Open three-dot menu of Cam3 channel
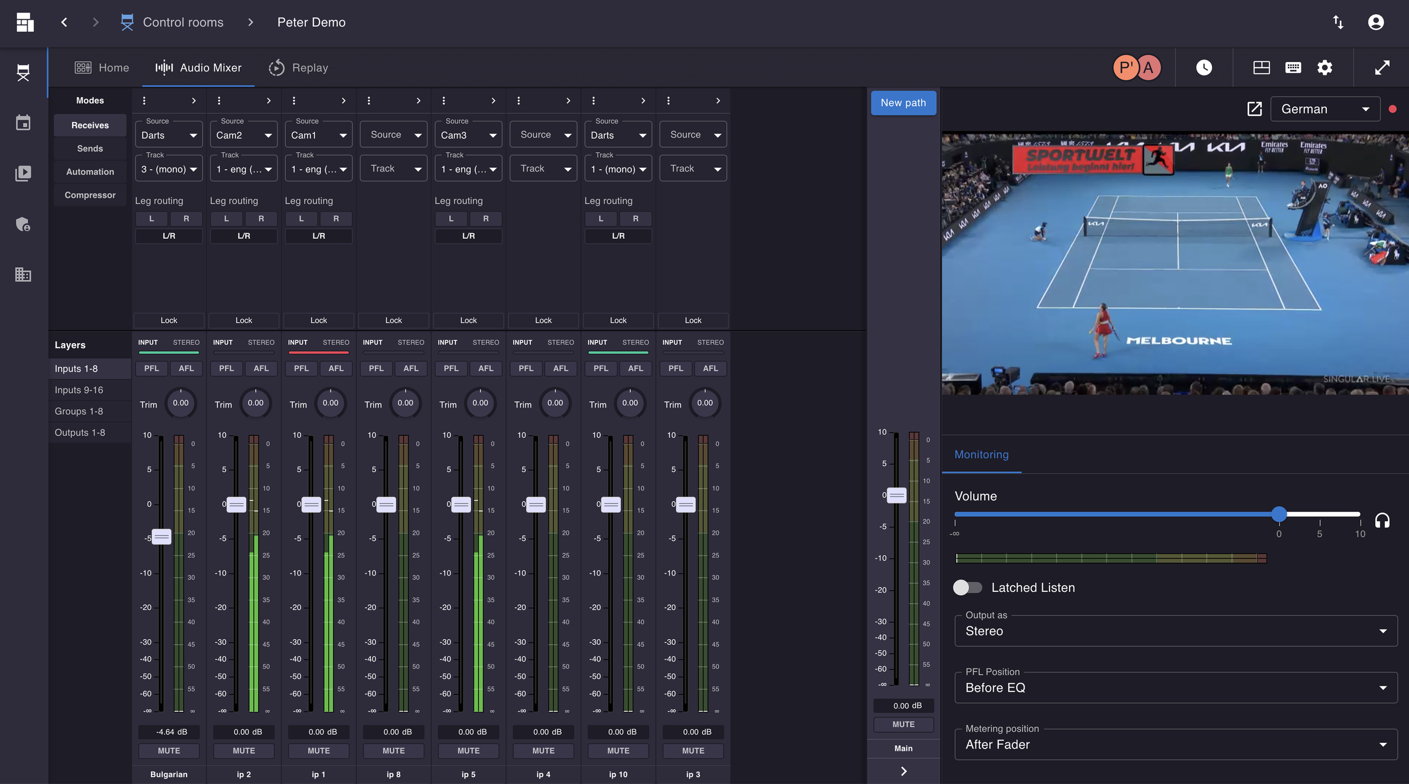Screen dimensions: 1409x784 tap(444, 101)
